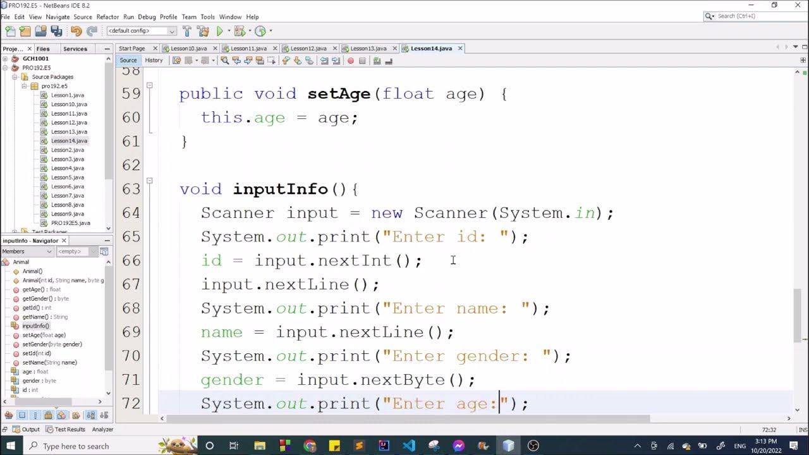Click the Redo arrow icon
809x455 pixels.
pyautogui.click(x=92, y=30)
